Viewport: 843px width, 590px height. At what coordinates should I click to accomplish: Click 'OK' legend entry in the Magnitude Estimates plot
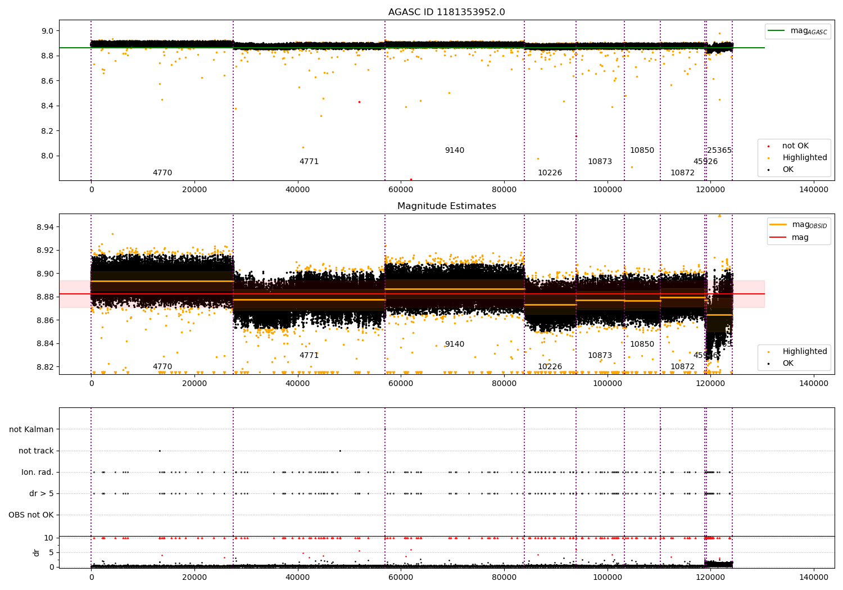[781, 364]
